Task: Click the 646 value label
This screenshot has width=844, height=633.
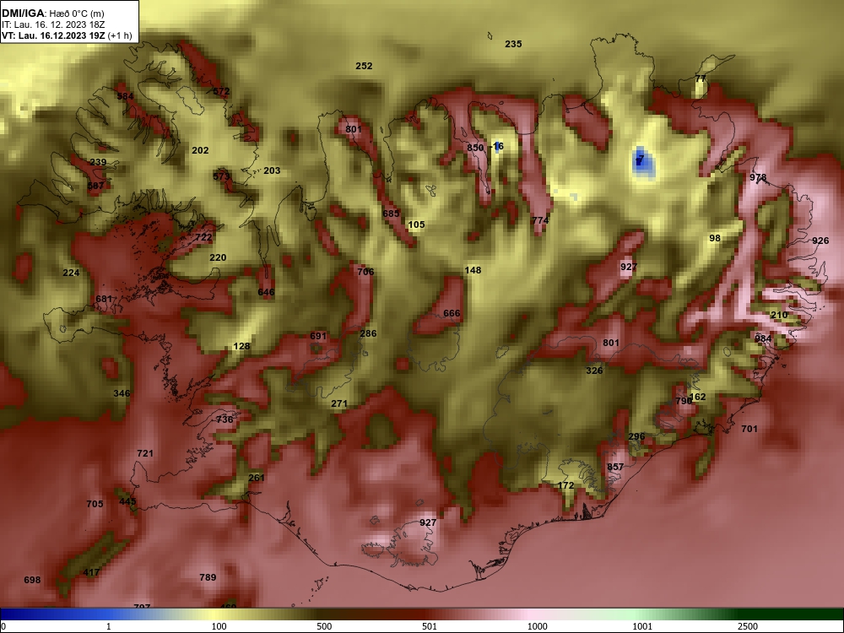Action: click(x=266, y=292)
